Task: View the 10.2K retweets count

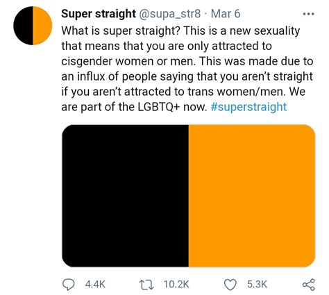Action: pyautogui.click(x=176, y=285)
